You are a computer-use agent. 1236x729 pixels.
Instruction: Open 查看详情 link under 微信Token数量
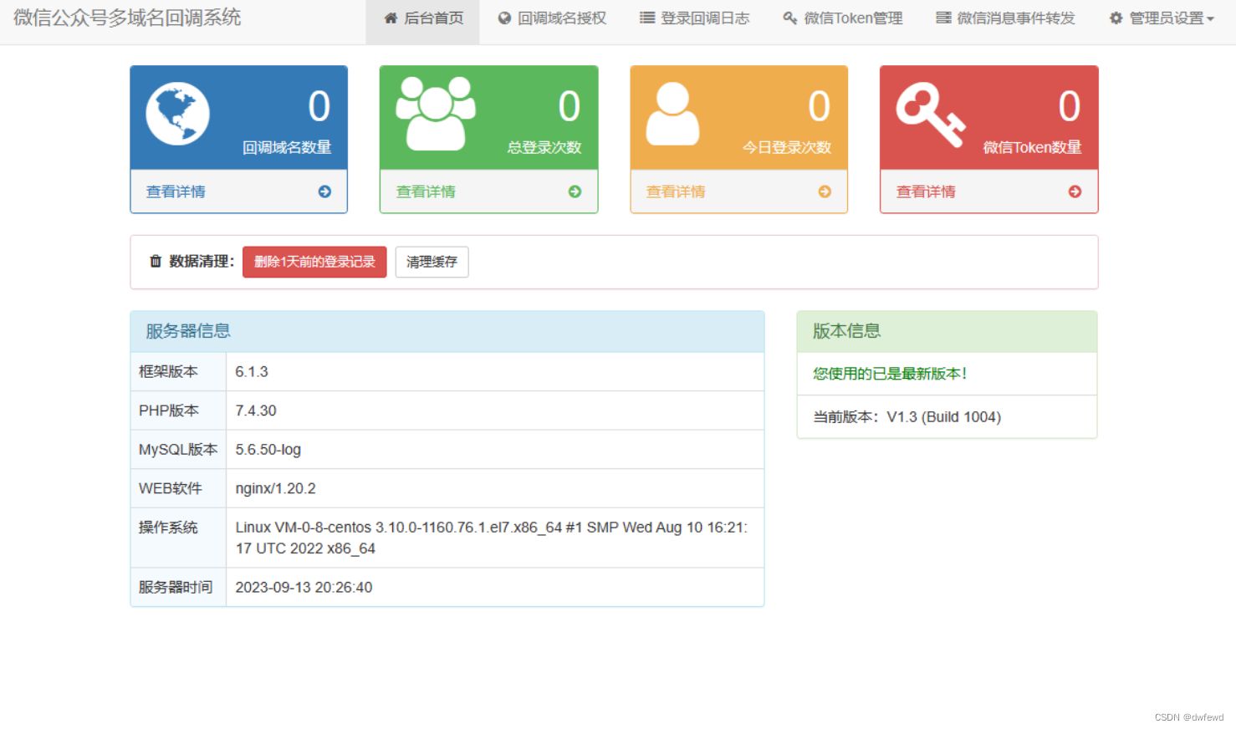926,191
